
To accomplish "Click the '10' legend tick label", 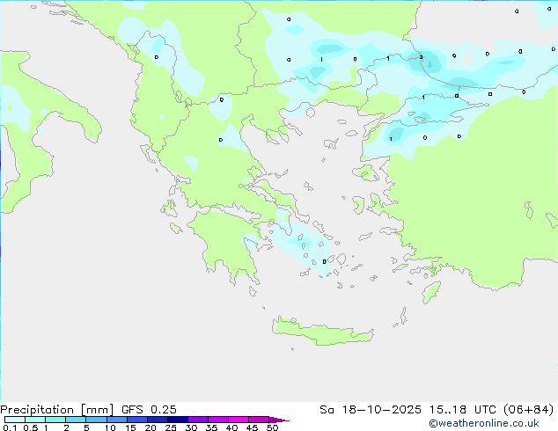I will (110, 427).
